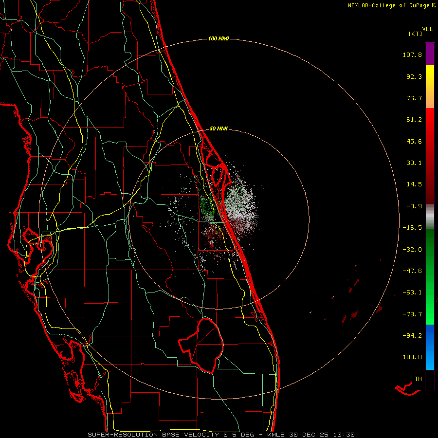
Task: Select the -47.6 scale value
Action: [412, 271]
